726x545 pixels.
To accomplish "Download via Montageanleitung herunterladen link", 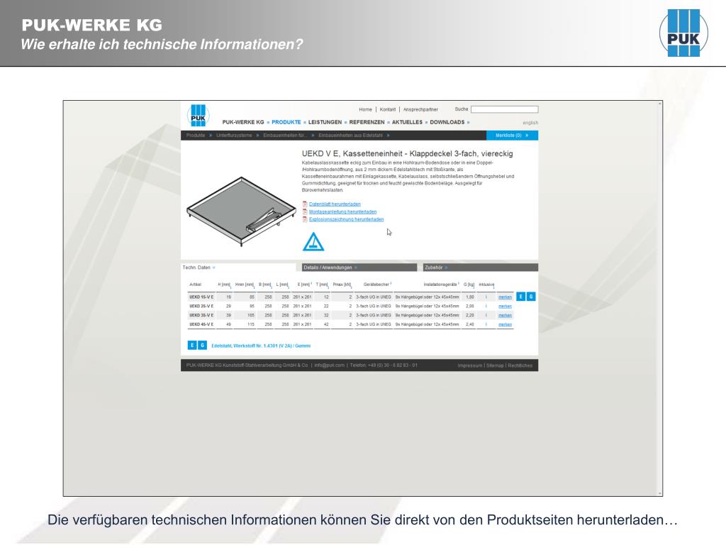I will point(342,211).
